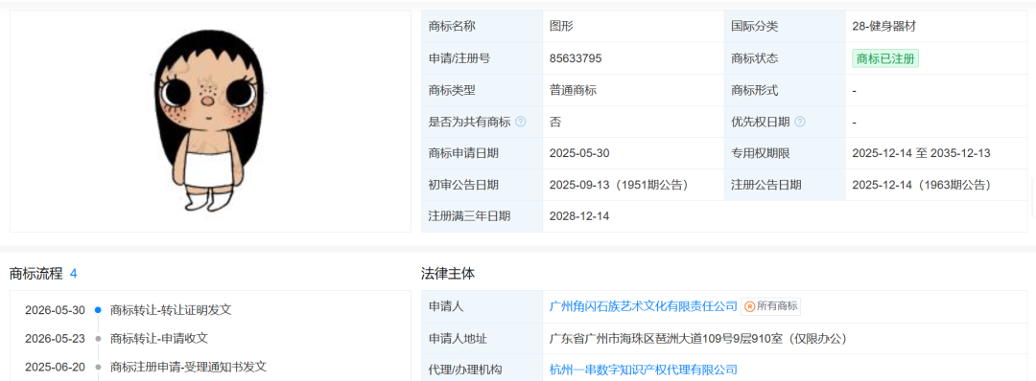
Task: Click the 商标已注册 status tag
Action: tap(885, 58)
